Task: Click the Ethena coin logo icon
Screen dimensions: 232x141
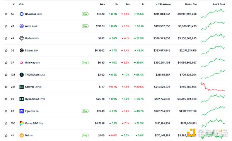Action: tap(22, 50)
